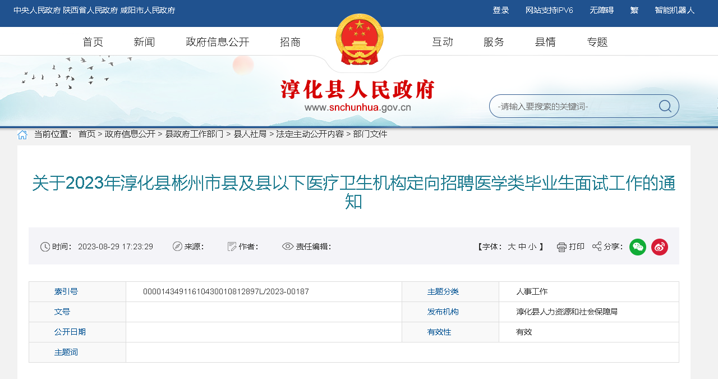Click the compass icon beside 来源
The image size is (718, 379).
[x=177, y=246]
